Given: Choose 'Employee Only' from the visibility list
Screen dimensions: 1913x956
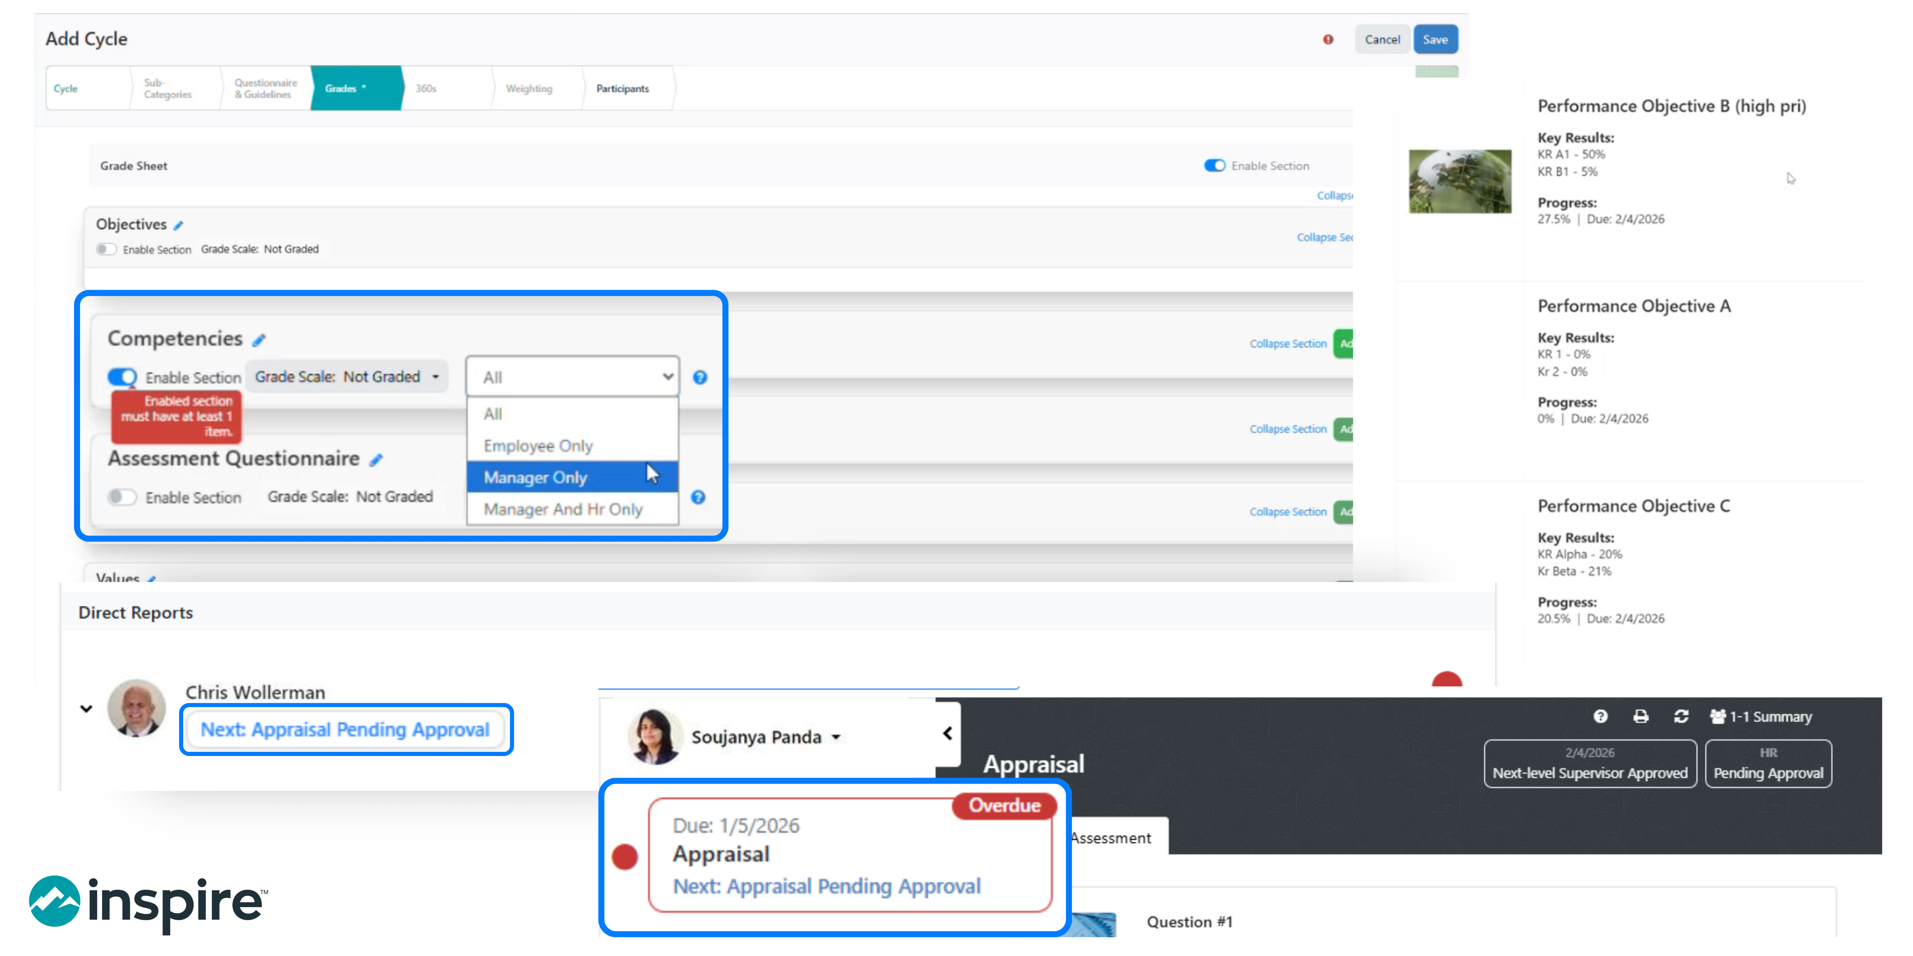Looking at the screenshot, I should click(x=573, y=446).
